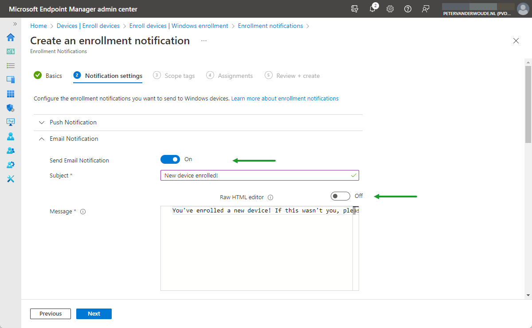The image size is (532, 328).
Task: Click Next to continue the wizard
Action: (x=94, y=313)
